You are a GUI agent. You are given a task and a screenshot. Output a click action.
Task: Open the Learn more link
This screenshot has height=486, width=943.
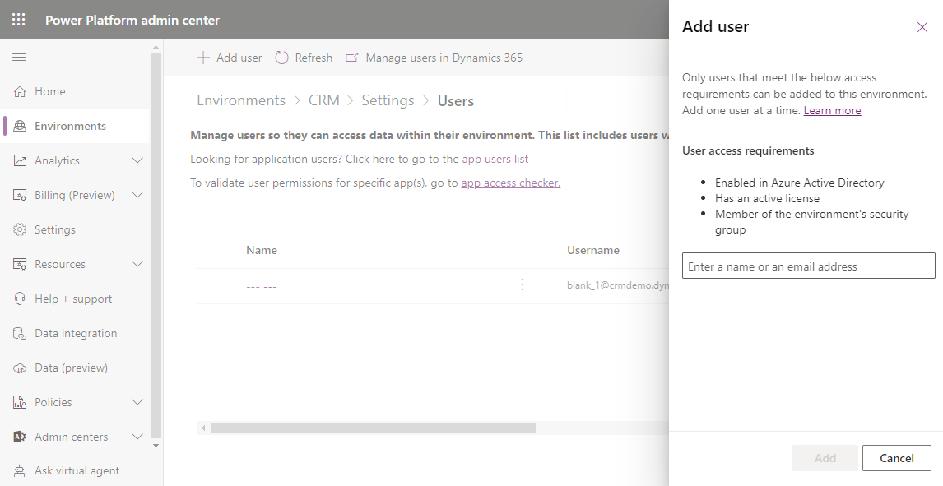832,110
